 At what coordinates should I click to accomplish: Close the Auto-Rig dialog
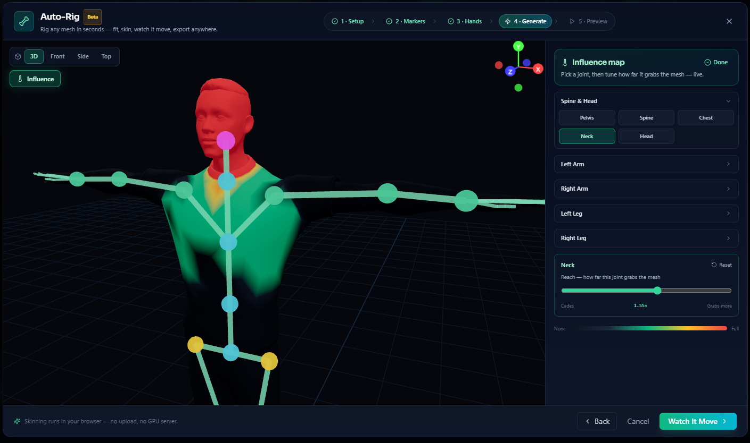tap(729, 21)
